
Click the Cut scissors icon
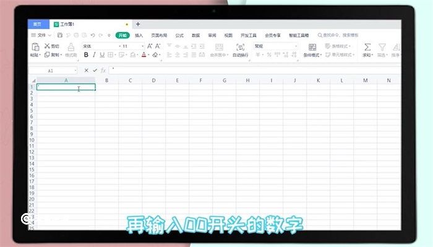47,46
